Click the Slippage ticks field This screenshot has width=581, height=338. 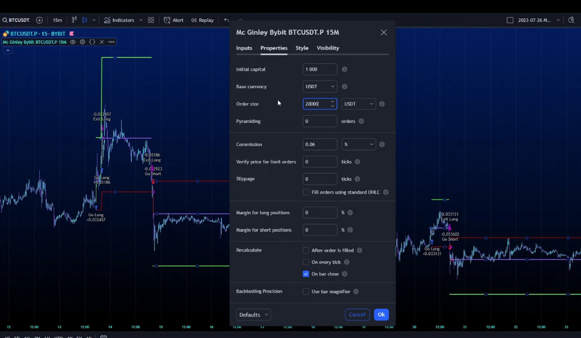pos(319,179)
